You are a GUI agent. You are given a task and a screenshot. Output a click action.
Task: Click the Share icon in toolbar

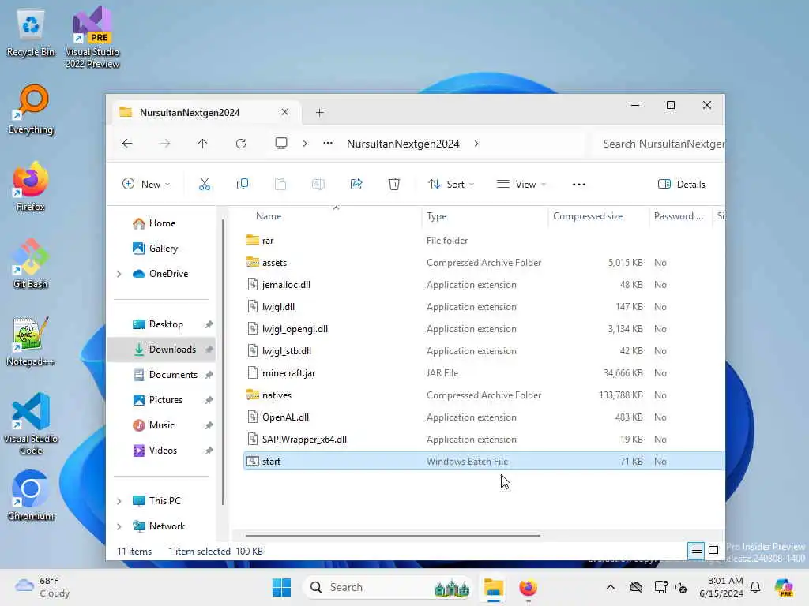click(356, 184)
